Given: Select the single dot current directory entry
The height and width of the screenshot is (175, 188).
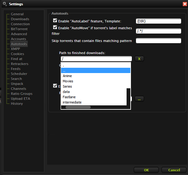Looking at the screenshot, I should [95, 65].
